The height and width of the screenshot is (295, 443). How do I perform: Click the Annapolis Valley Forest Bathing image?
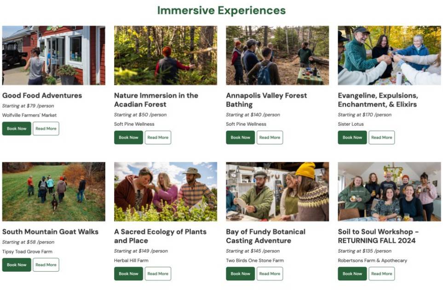click(277, 55)
